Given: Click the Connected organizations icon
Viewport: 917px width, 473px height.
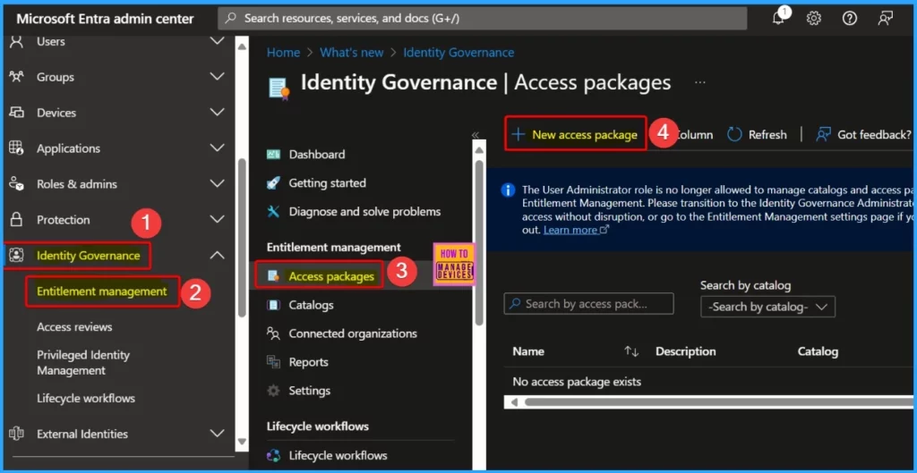Looking at the screenshot, I should pos(273,334).
